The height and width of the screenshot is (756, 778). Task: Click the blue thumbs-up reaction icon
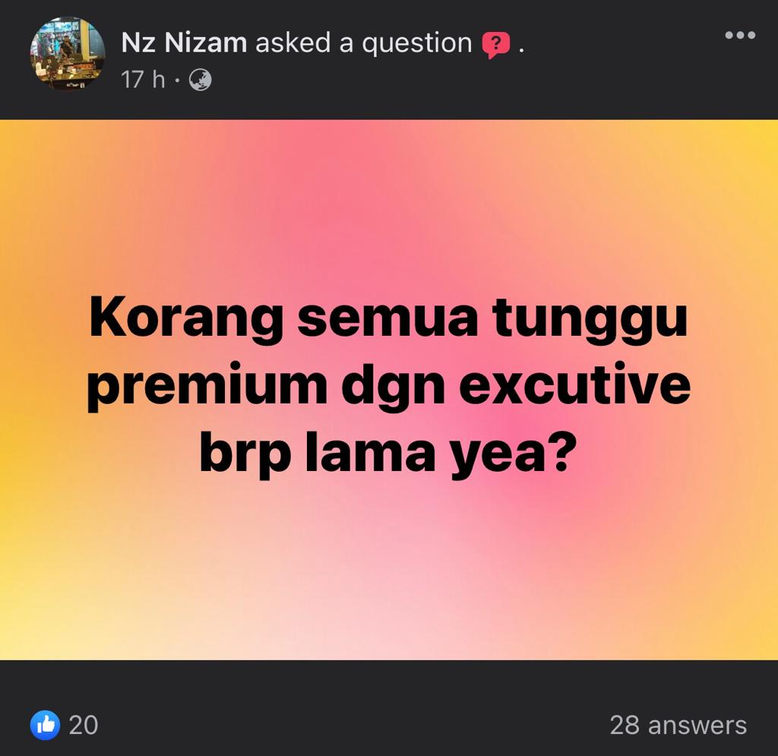point(45,726)
